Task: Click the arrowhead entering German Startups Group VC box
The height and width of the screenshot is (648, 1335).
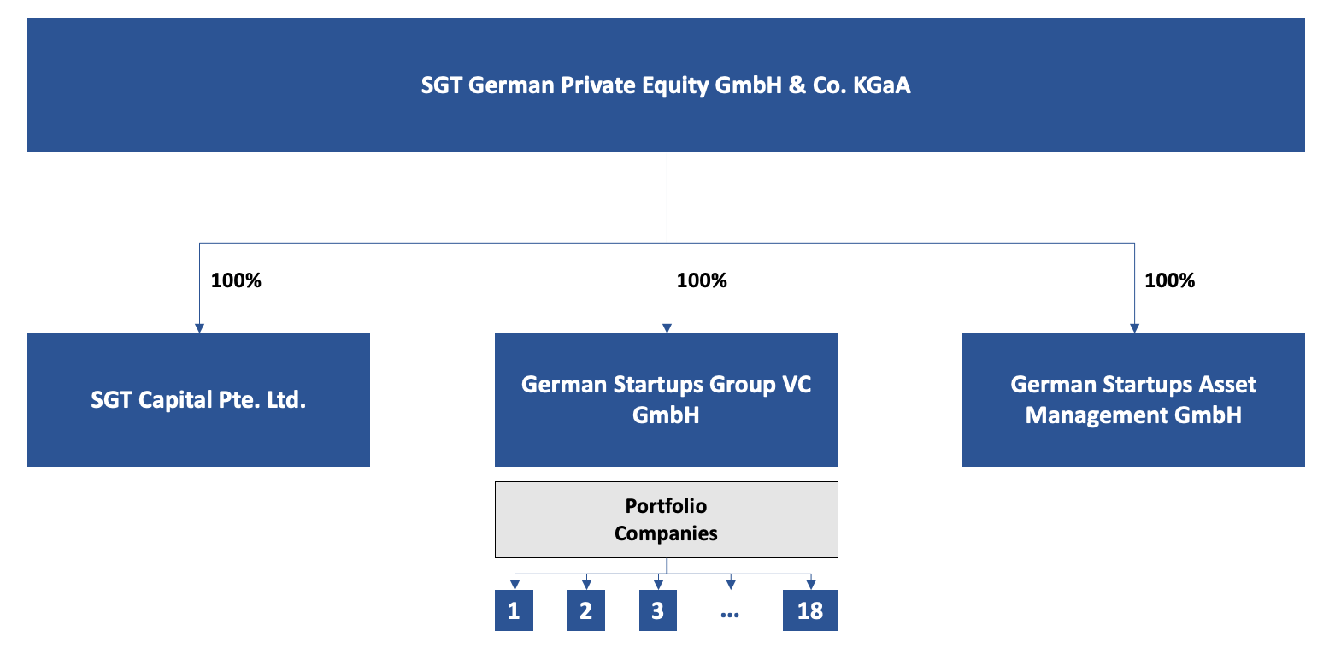Action: point(667,328)
